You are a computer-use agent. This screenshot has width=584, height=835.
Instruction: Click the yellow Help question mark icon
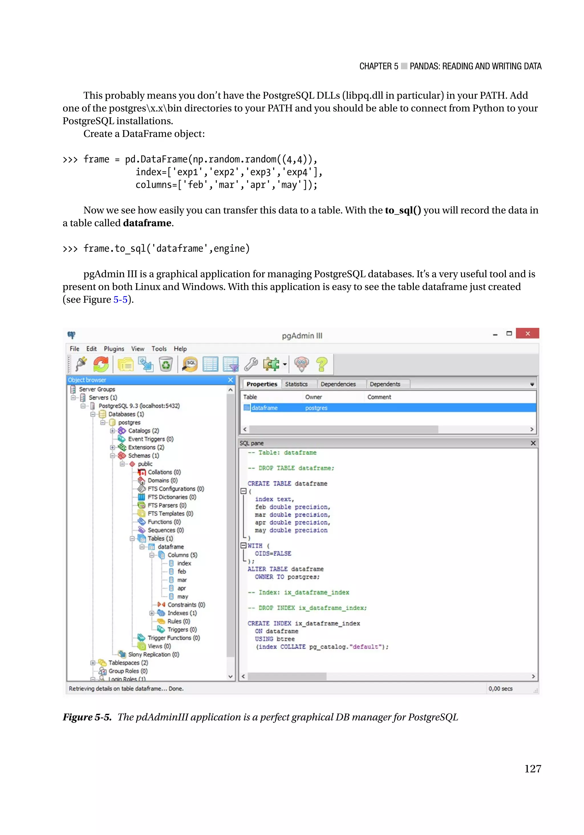point(322,364)
